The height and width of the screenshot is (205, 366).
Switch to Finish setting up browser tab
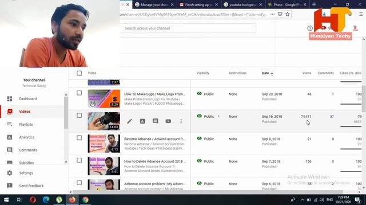(199, 5)
